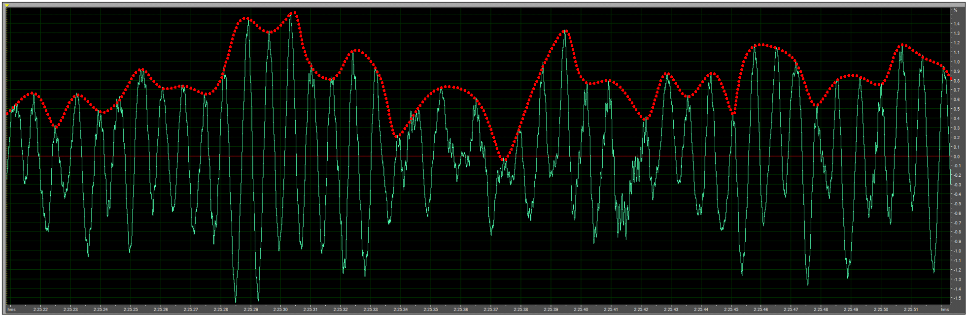Click the -1.5 value on amplitude scale

click(x=956, y=298)
